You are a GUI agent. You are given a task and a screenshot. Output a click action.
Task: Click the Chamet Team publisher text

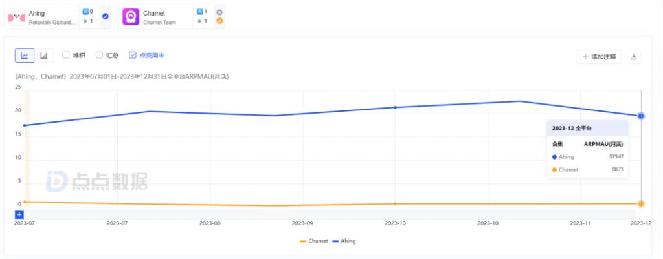tap(159, 22)
